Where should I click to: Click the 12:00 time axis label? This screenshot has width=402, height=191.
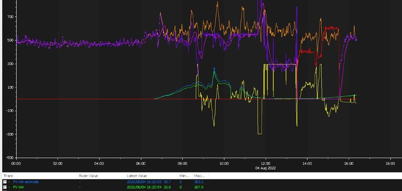pos(266,164)
